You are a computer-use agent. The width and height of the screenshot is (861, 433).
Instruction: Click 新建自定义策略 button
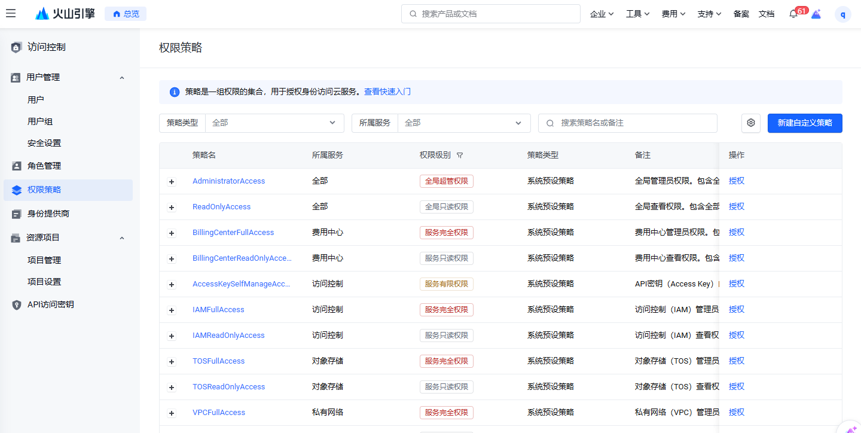pyautogui.click(x=804, y=123)
